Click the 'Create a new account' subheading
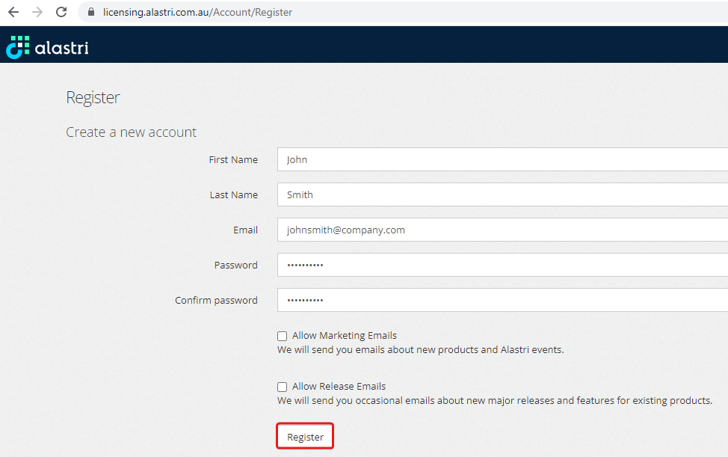This screenshot has width=728, height=457. pos(131,132)
